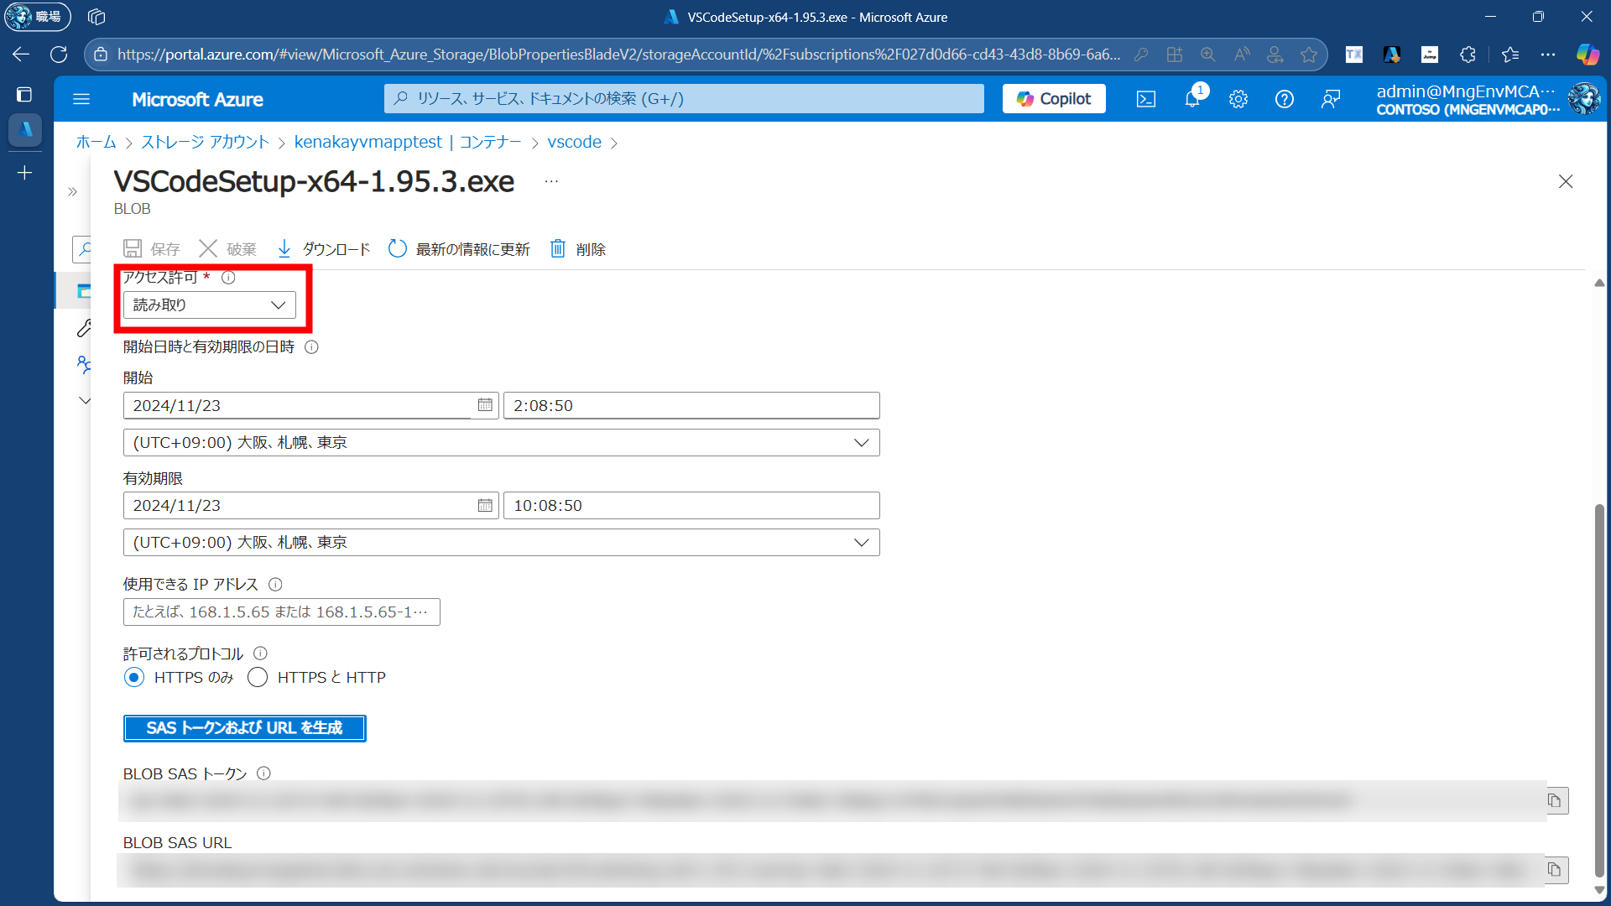This screenshot has width=1611, height=906.
Task: Select HTTPS と HTTP protocol option
Action: pyautogui.click(x=258, y=677)
